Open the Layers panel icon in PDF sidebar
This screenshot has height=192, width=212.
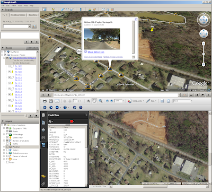coord(43,130)
